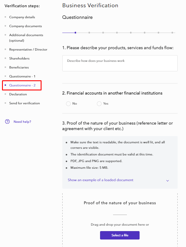186x247 pixels.
Task: Select the No radio button
Action: pos(68,104)
